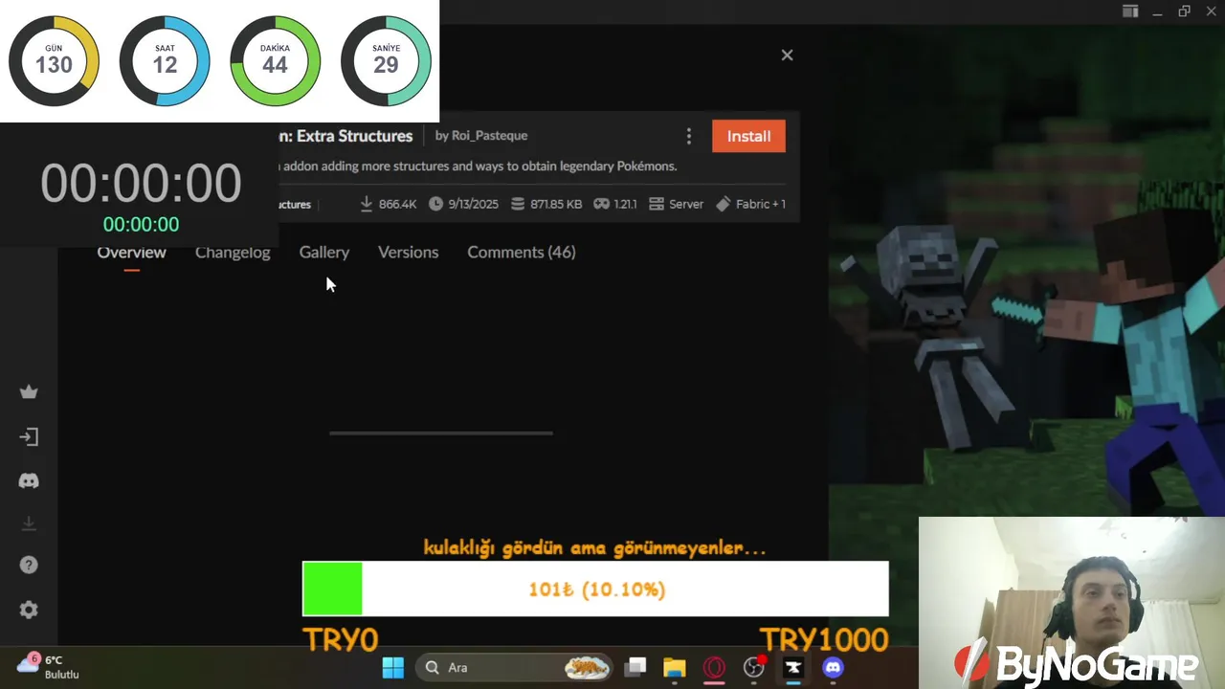The image size is (1225, 689).
Task: Click the SAAT 12 countdown ring
Action: coord(165,61)
